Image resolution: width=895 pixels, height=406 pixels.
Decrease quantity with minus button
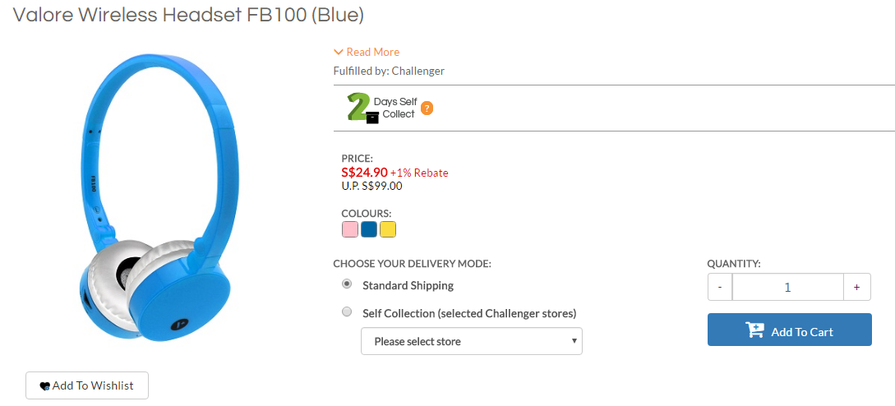click(x=720, y=287)
